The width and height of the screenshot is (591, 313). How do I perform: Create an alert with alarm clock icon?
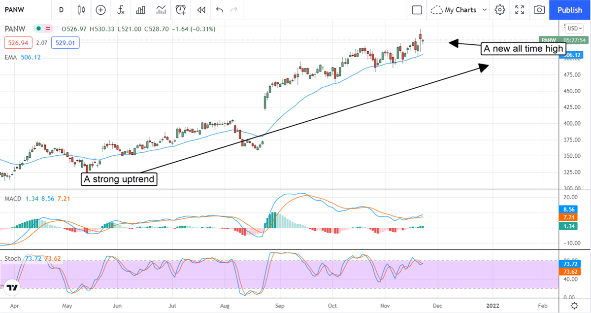coord(181,10)
